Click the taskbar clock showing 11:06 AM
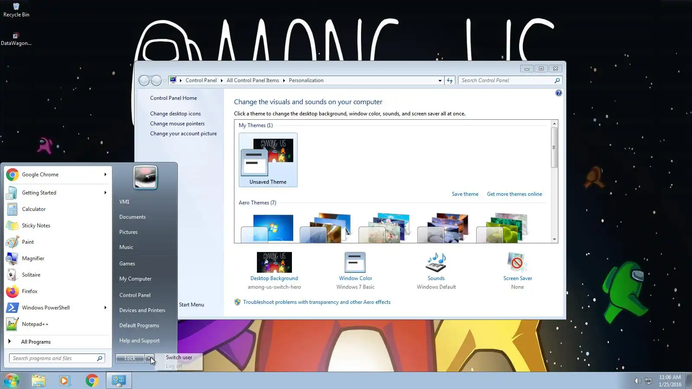Screen dimensions: 692x389 (x=670, y=381)
